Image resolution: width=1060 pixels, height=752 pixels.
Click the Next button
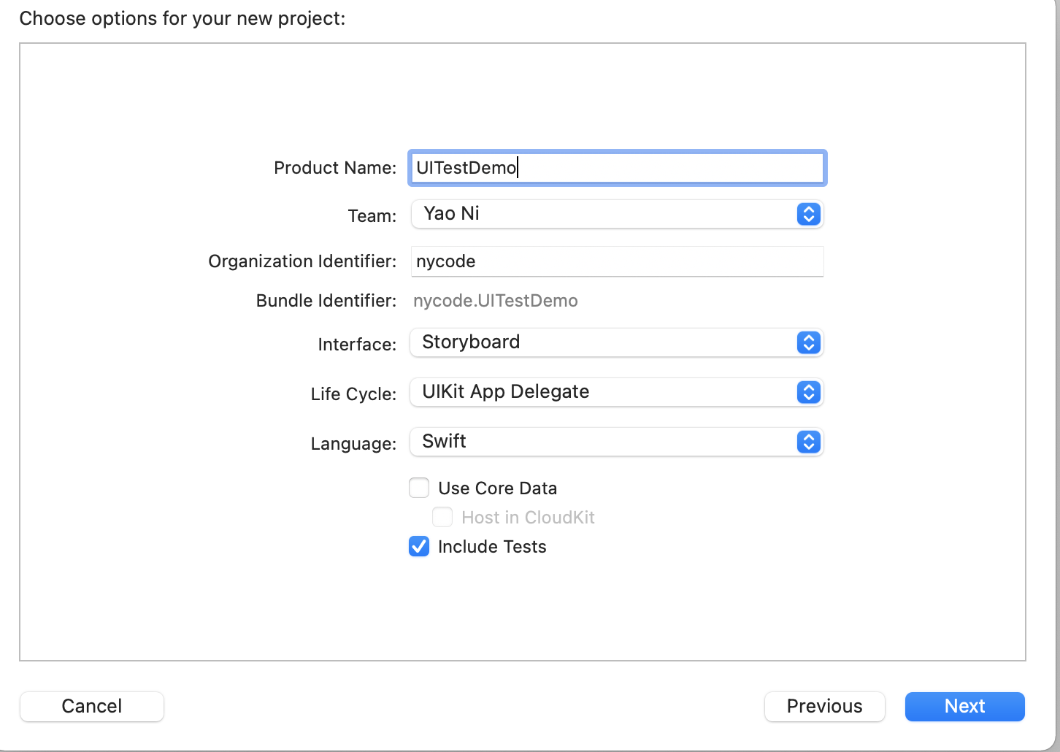click(965, 706)
